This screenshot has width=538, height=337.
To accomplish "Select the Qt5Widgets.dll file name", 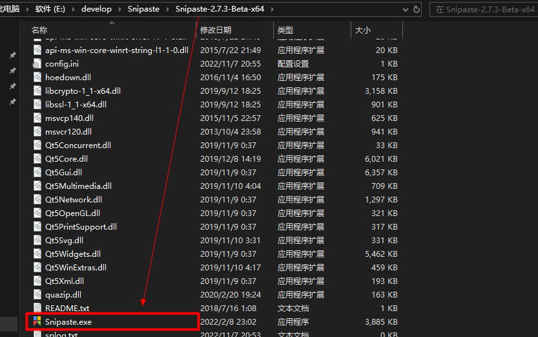I will 73,254.
